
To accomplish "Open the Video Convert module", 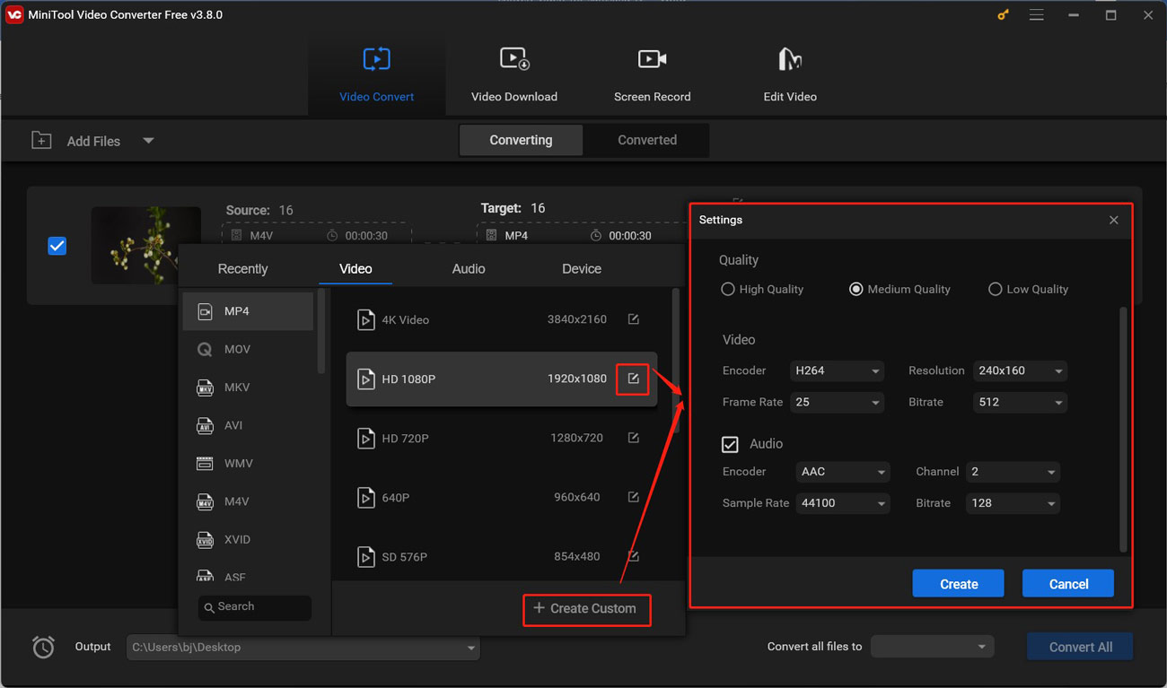I will coord(376,74).
